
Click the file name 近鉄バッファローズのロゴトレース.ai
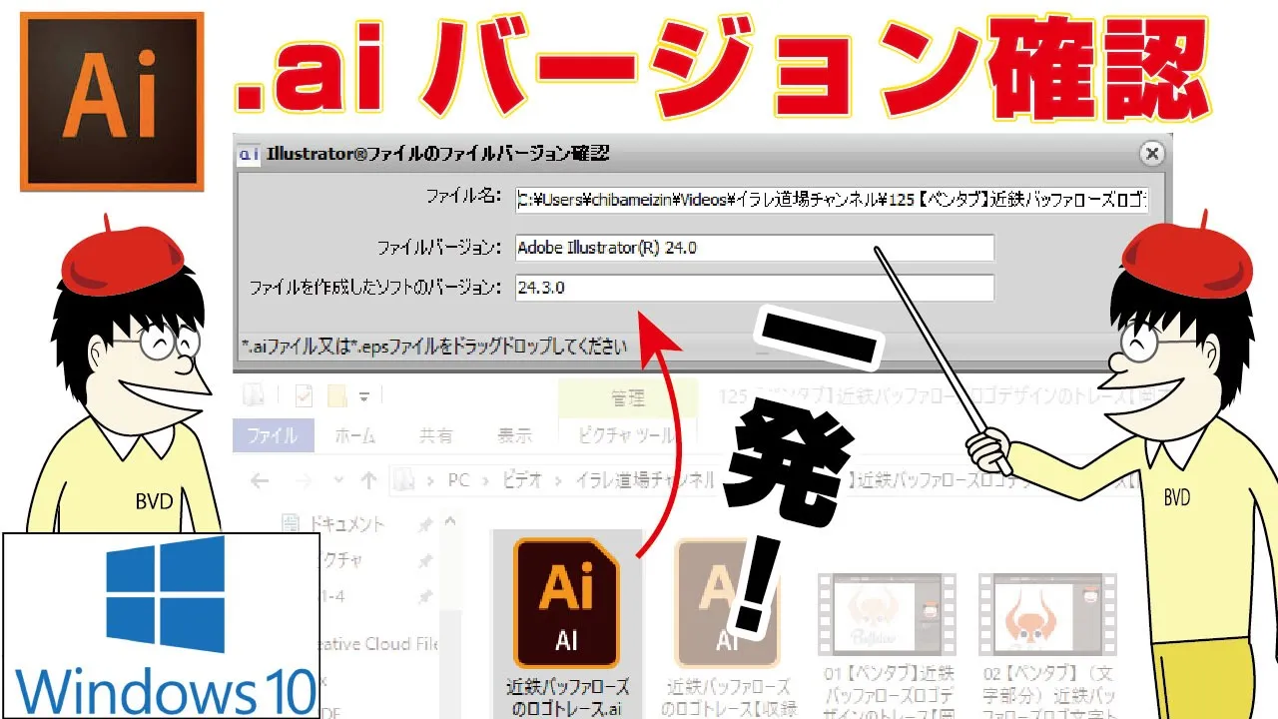[x=566, y=698]
